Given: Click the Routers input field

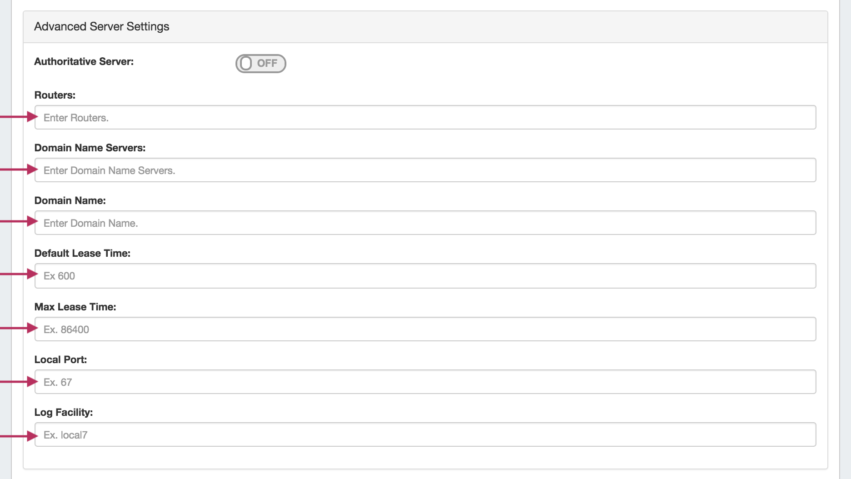Looking at the screenshot, I should pos(425,118).
